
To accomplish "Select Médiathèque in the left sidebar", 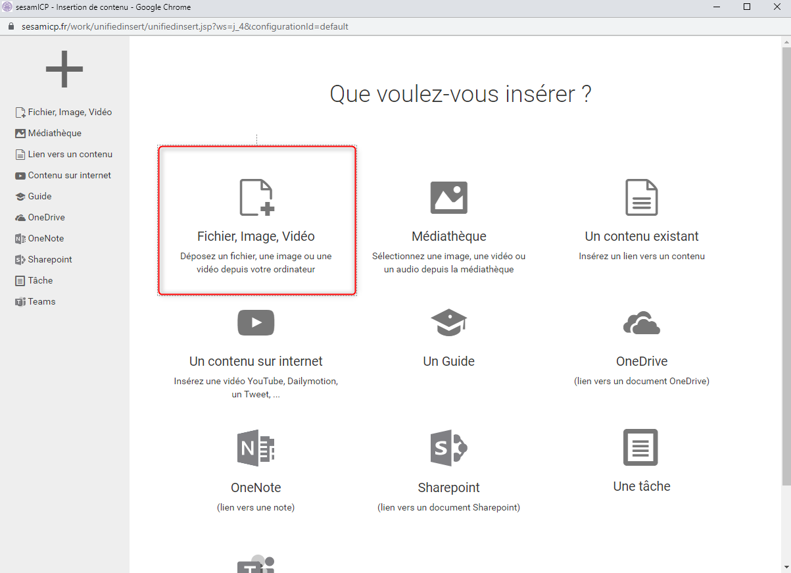I will [x=55, y=133].
